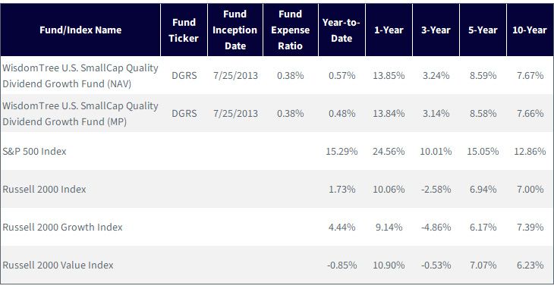
Task: Click DGRS ticker in the MP row
Action: 184,114
